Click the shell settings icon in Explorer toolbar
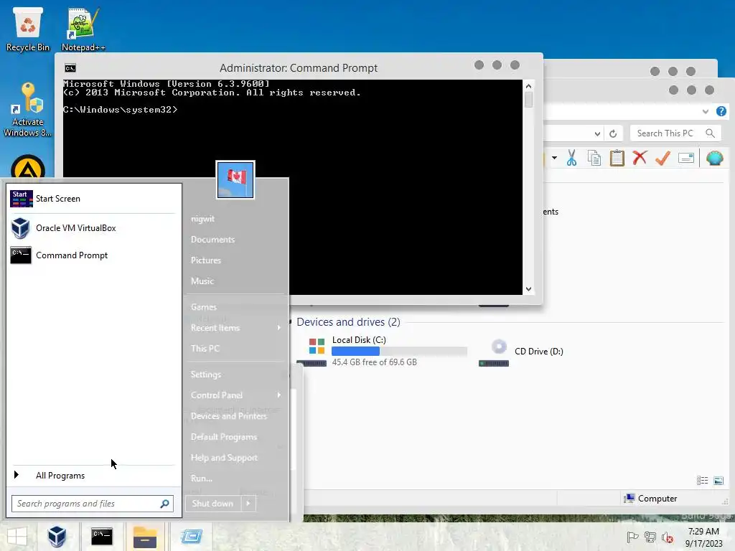 pyautogui.click(x=714, y=159)
